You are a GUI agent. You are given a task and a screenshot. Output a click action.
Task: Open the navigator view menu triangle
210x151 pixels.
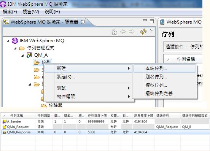click(152, 30)
